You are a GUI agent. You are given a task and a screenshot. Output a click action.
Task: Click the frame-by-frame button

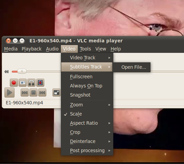[x=40, y=83]
